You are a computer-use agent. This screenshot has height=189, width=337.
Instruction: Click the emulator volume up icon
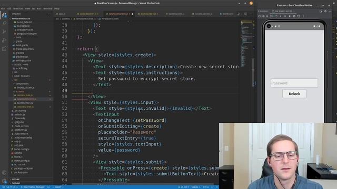263,16
